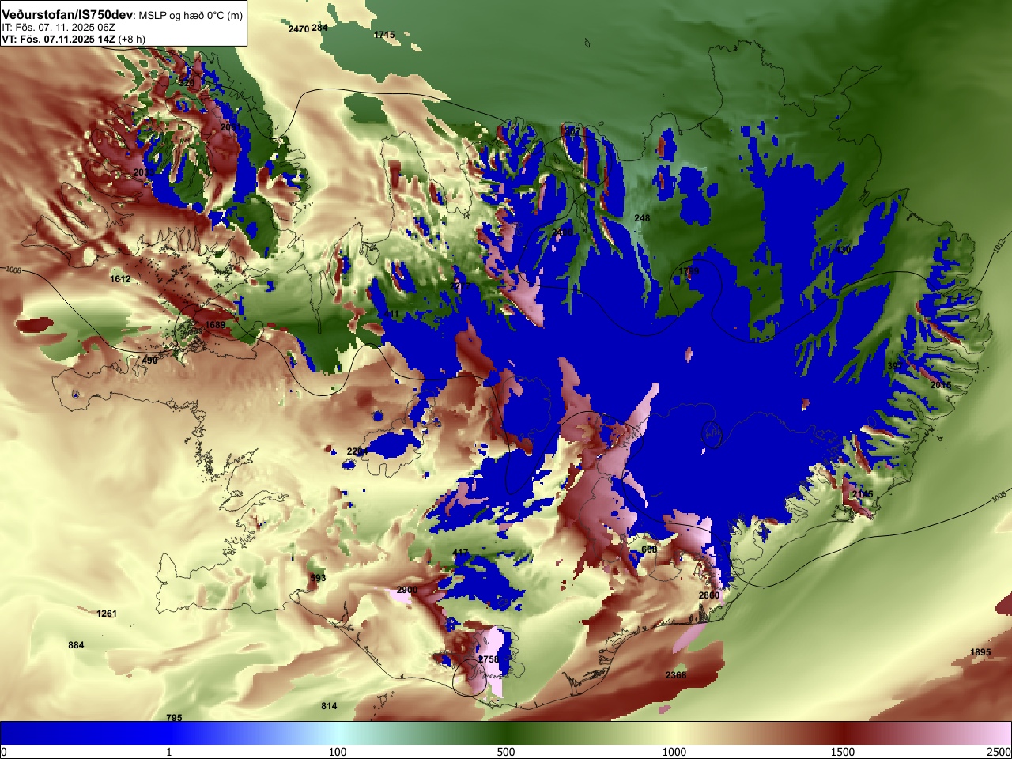Click the Veðurstofan/IS750dev title text
This screenshot has width=1012, height=759.
point(68,14)
